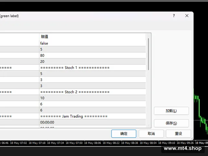Click the 赋值 column header
Viewport: 208px width, 156px height.
[x=92, y=37]
